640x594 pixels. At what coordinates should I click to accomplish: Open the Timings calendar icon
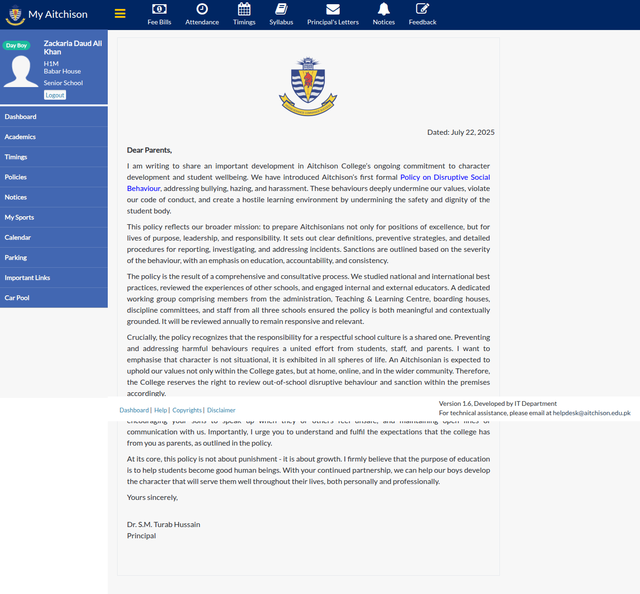pos(244,9)
